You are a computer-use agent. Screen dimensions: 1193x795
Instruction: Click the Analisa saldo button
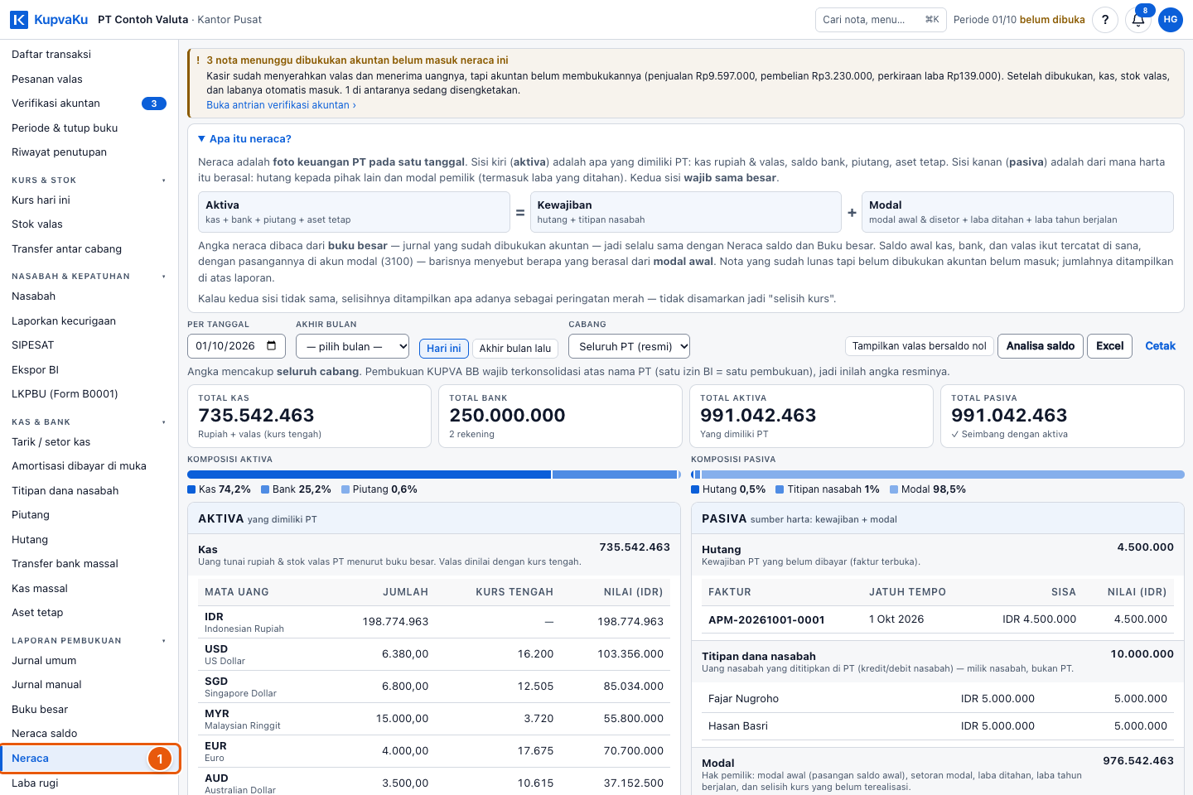(x=1041, y=346)
